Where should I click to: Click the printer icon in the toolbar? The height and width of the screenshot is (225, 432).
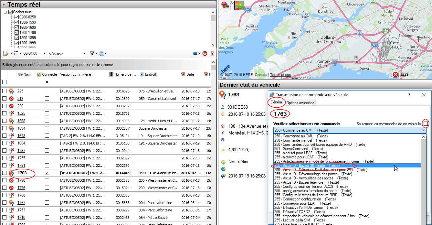tap(101, 53)
